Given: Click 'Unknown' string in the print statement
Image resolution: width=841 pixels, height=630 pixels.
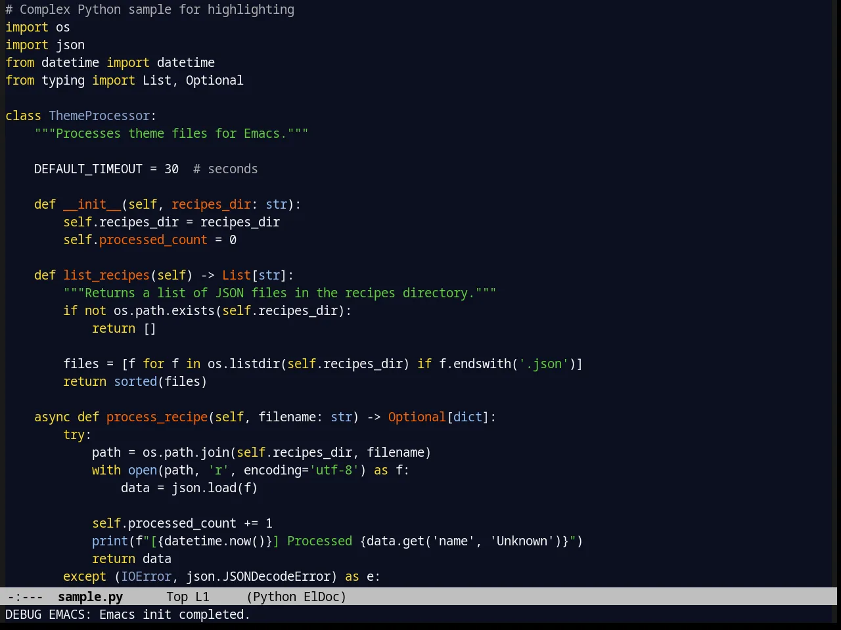Looking at the screenshot, I should 522,541.
